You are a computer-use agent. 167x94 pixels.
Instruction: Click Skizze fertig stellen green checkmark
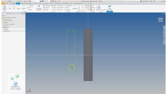point(110,8)
